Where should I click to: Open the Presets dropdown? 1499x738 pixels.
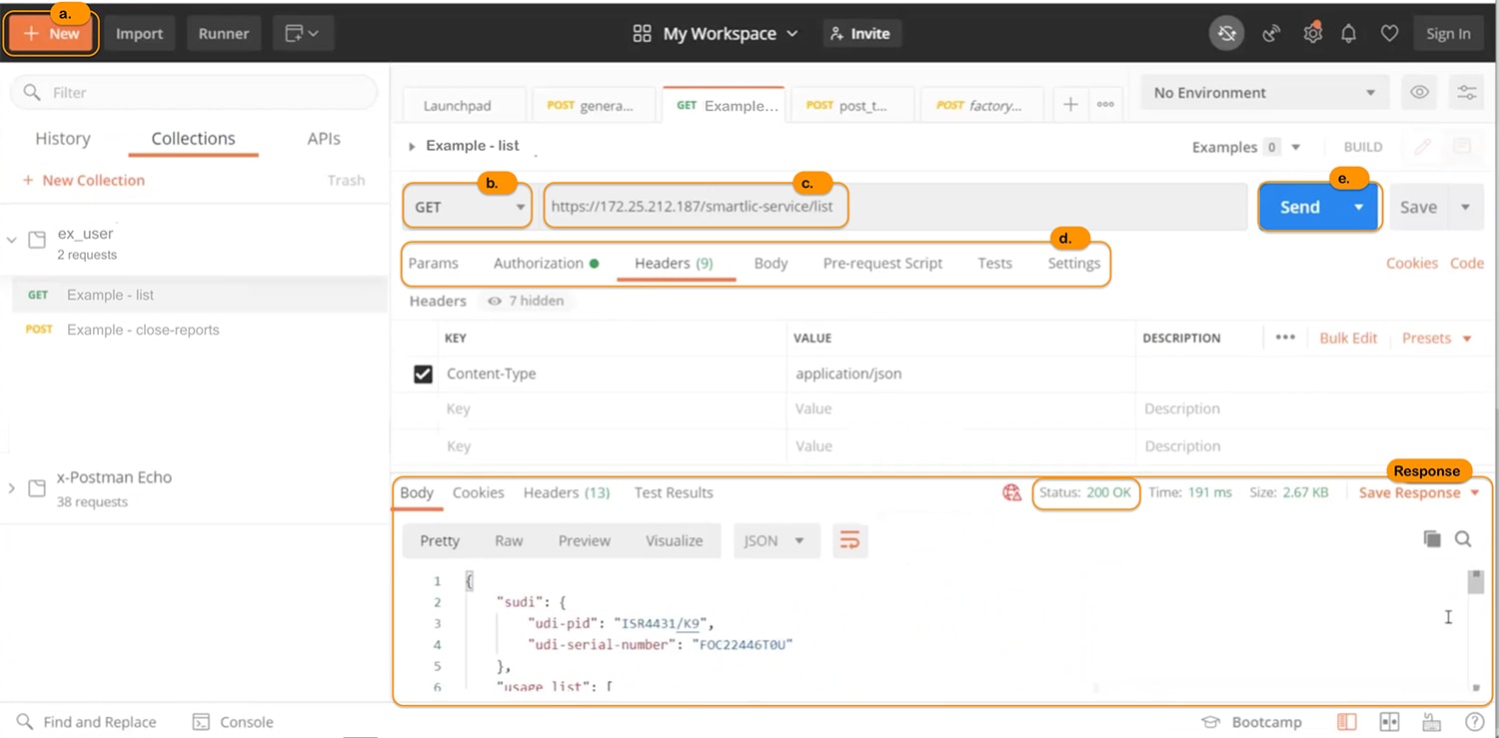[1436, 338]
